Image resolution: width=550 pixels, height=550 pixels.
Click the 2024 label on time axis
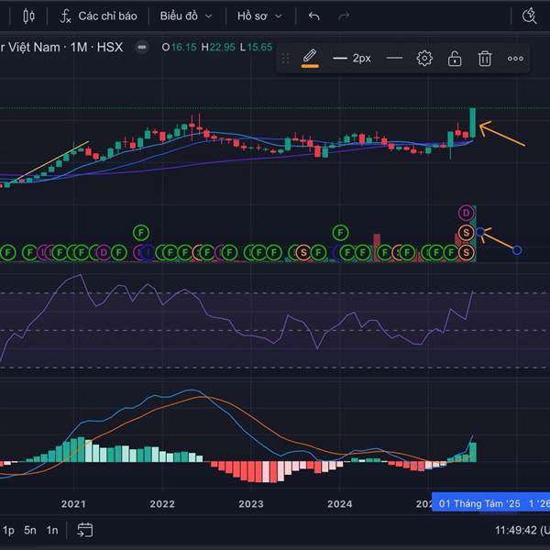339,504
